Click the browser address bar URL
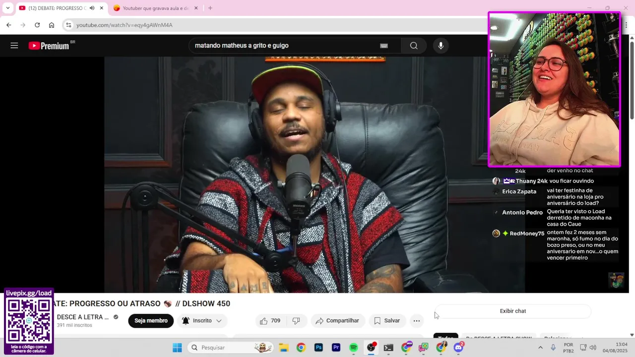 tap(125, 25)
